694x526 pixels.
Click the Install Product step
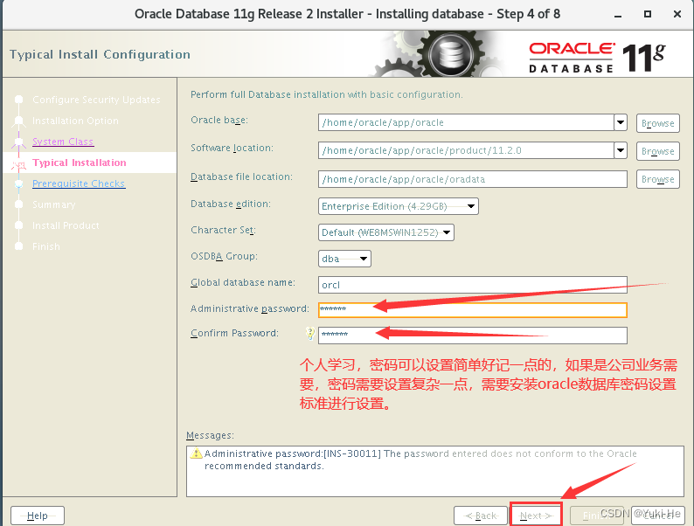coord(66,225)
